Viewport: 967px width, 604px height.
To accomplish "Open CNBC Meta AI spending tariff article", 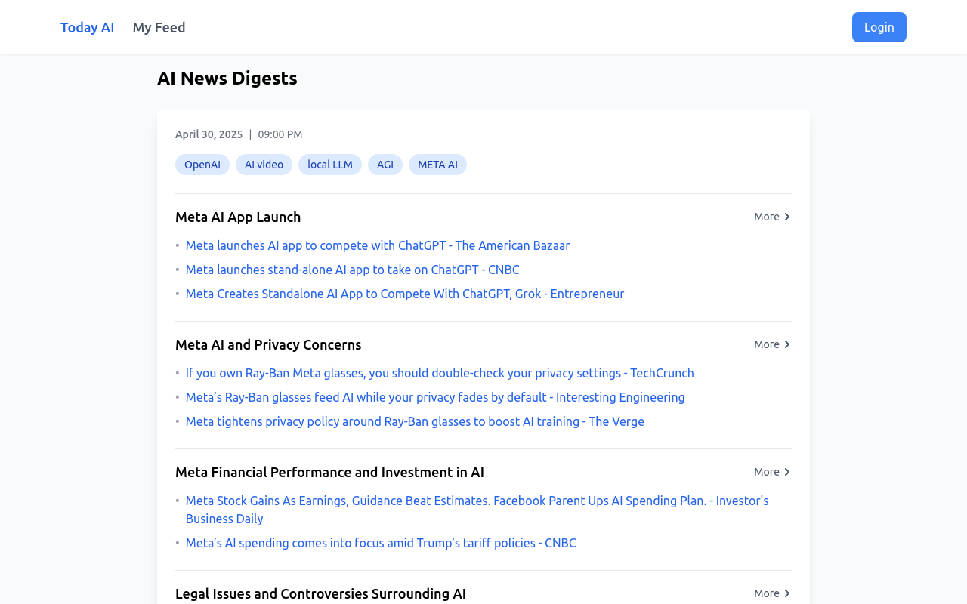I will (381, 543).
